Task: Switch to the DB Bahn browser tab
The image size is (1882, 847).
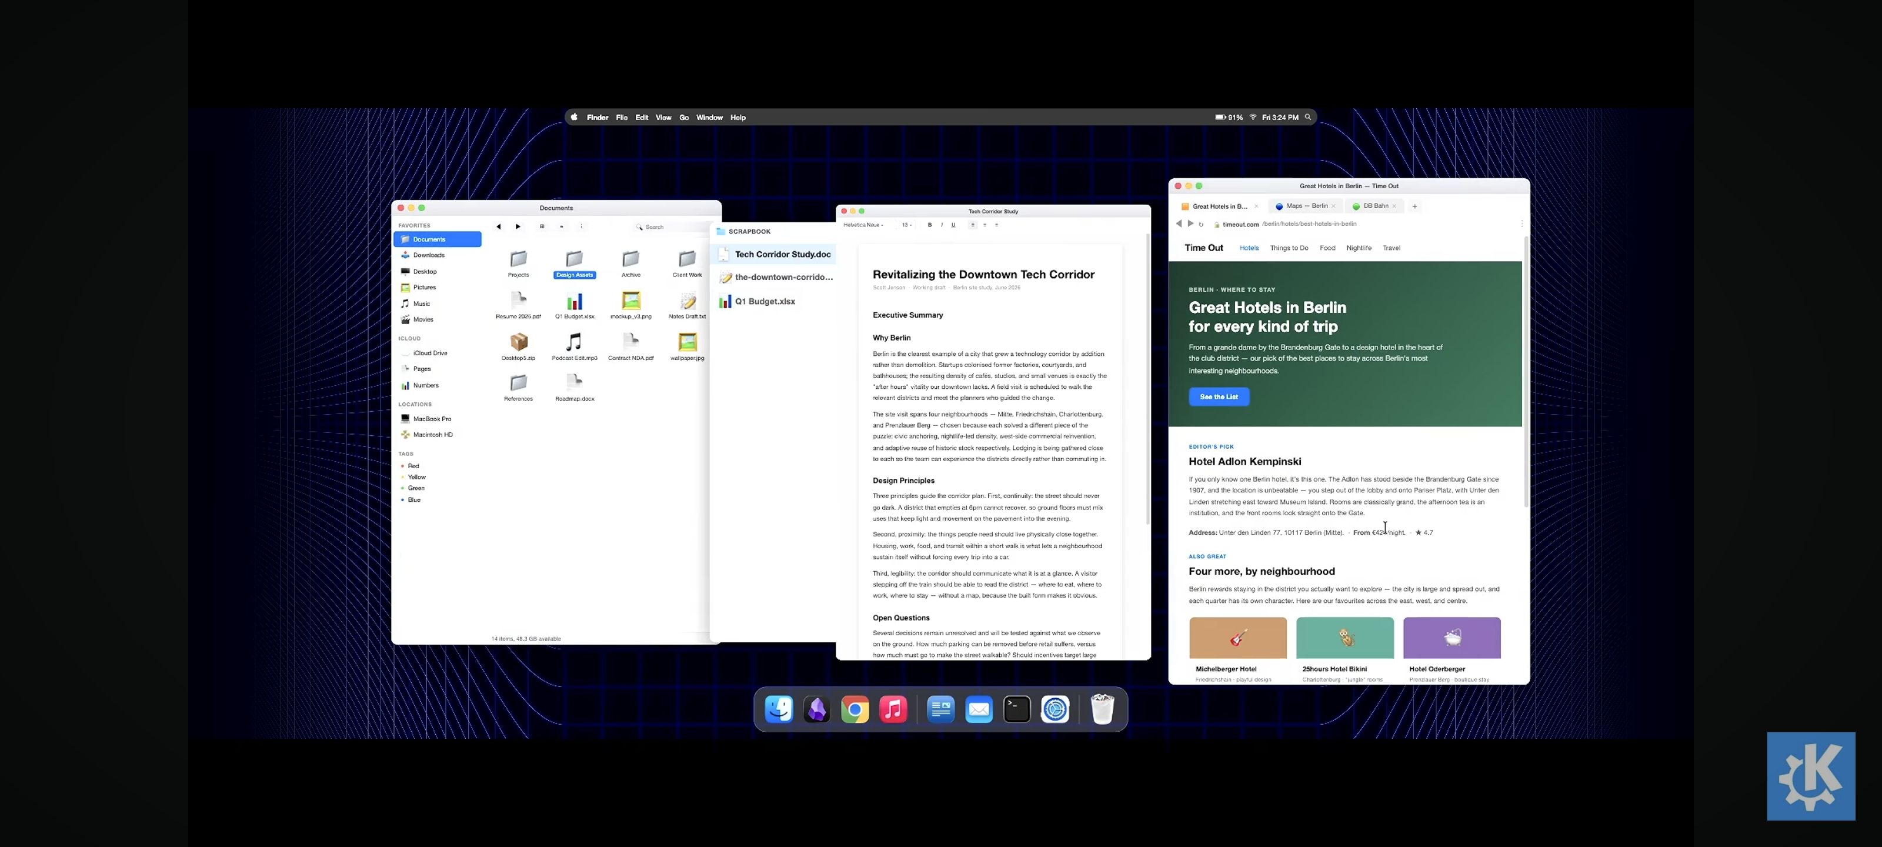Action: pyautogui.click(x=1374, y=206)
